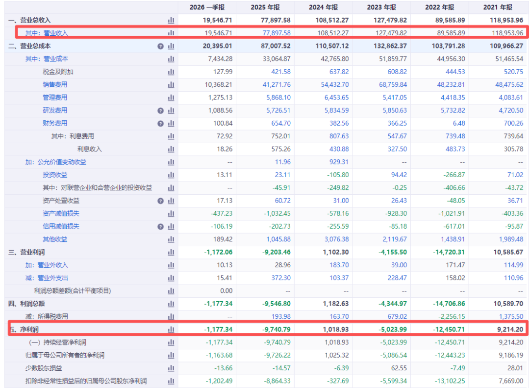The image size is (529, 388).
Task: Show chart for 税金及附加 row
Action: pos(171,72)
